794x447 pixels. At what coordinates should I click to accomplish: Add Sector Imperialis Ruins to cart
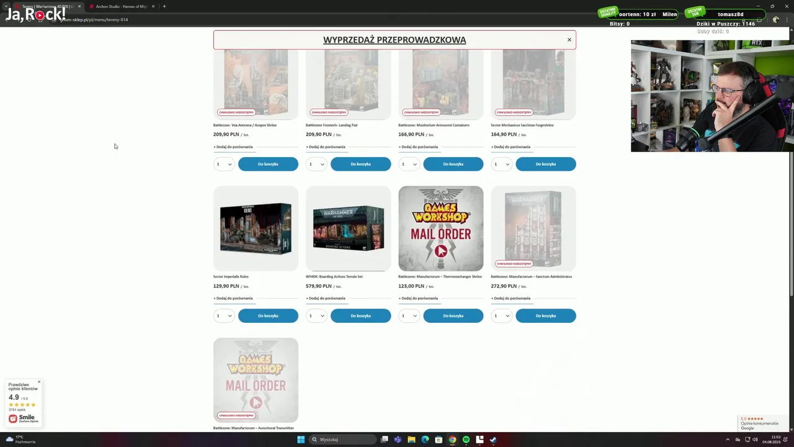click(x=268, y=315)
